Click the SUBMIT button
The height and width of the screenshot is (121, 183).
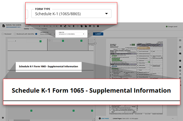pos(98,34)
